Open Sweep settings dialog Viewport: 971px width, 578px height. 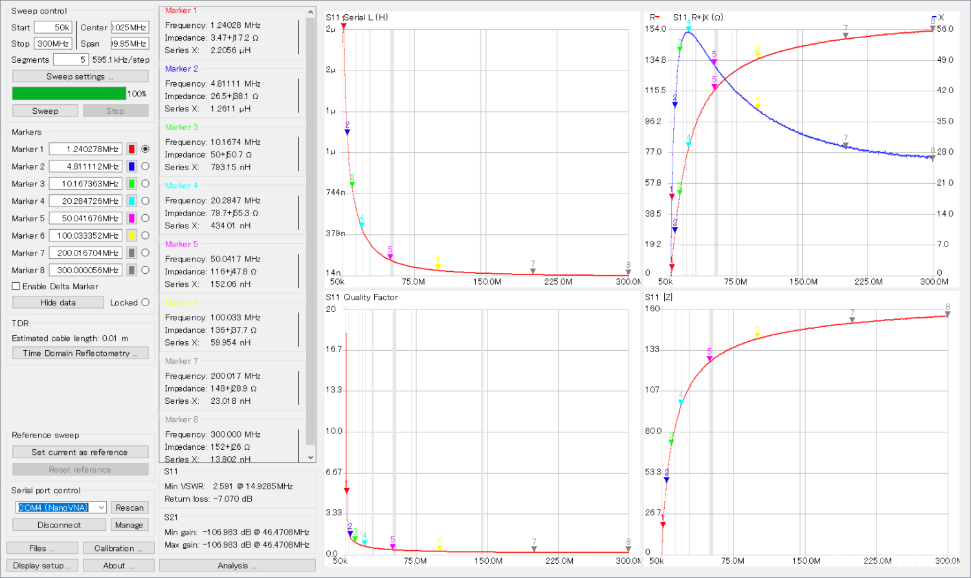[80, 76]
